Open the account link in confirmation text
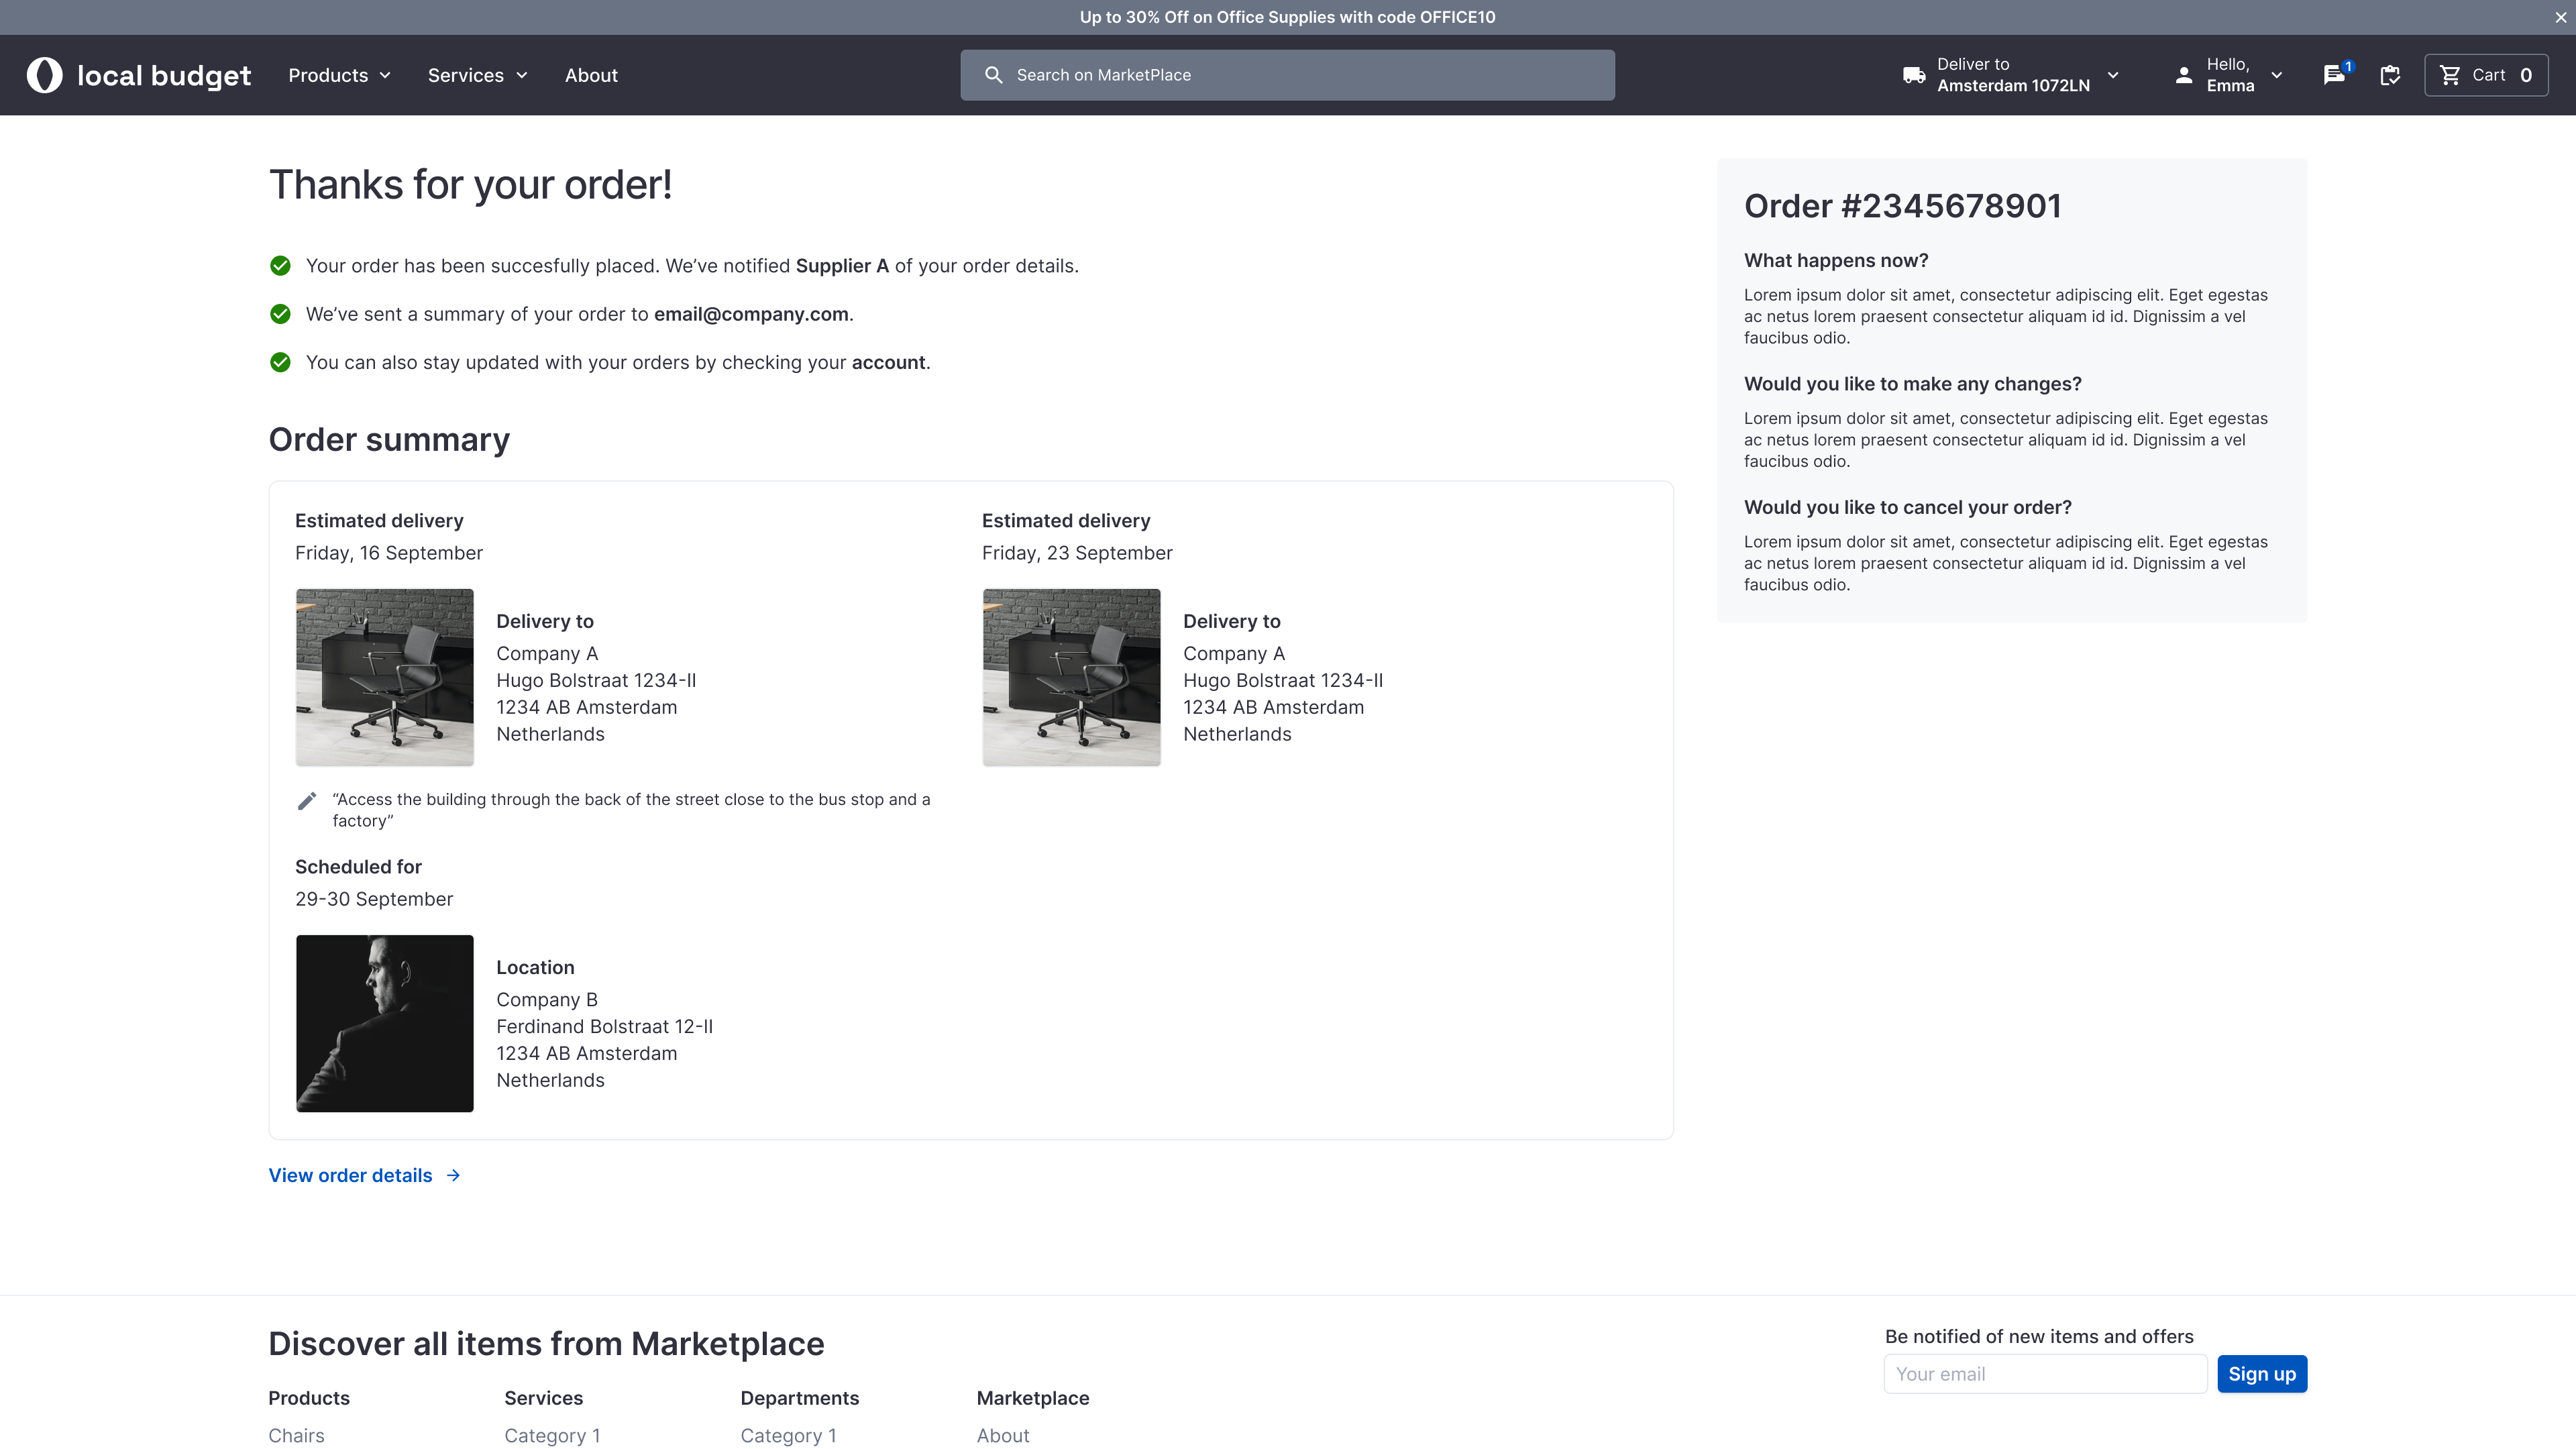Image resolution: width=2576 pixels, height=1449 pixels. [x=888, y=363]
